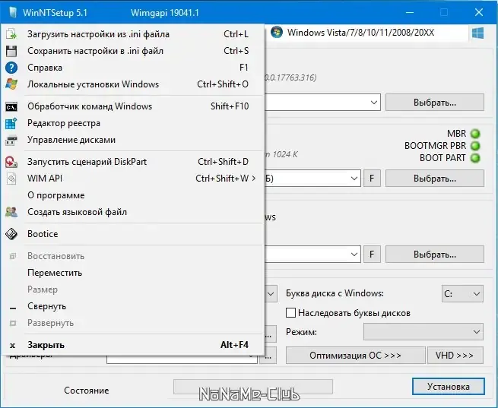Viewport: 498px width, 408px height.
Task: Click the blue question mark help icon
Action: pyautogui.click(x=11, y=68)
